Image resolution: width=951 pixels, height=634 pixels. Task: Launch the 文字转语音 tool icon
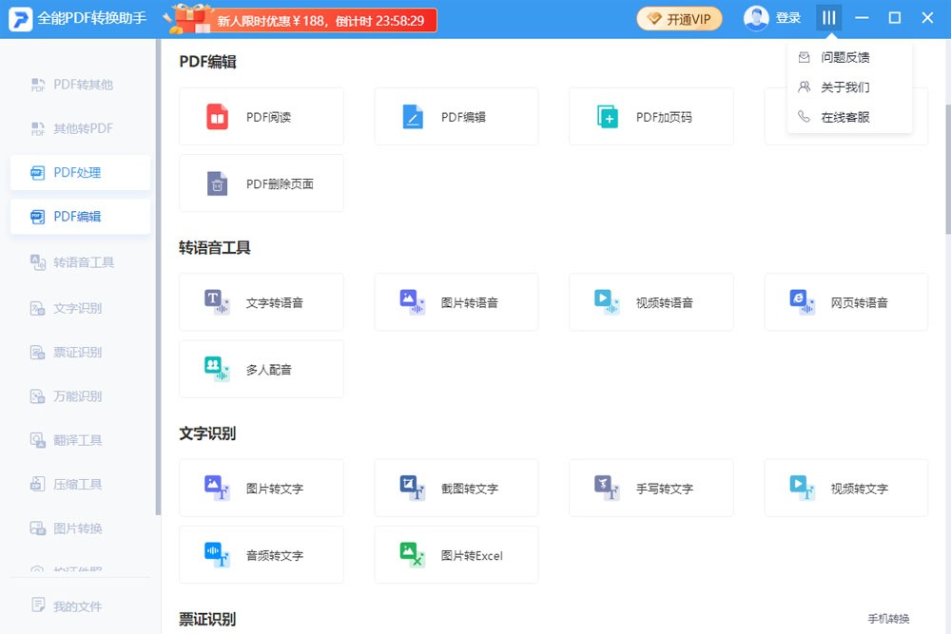point(218,302)
